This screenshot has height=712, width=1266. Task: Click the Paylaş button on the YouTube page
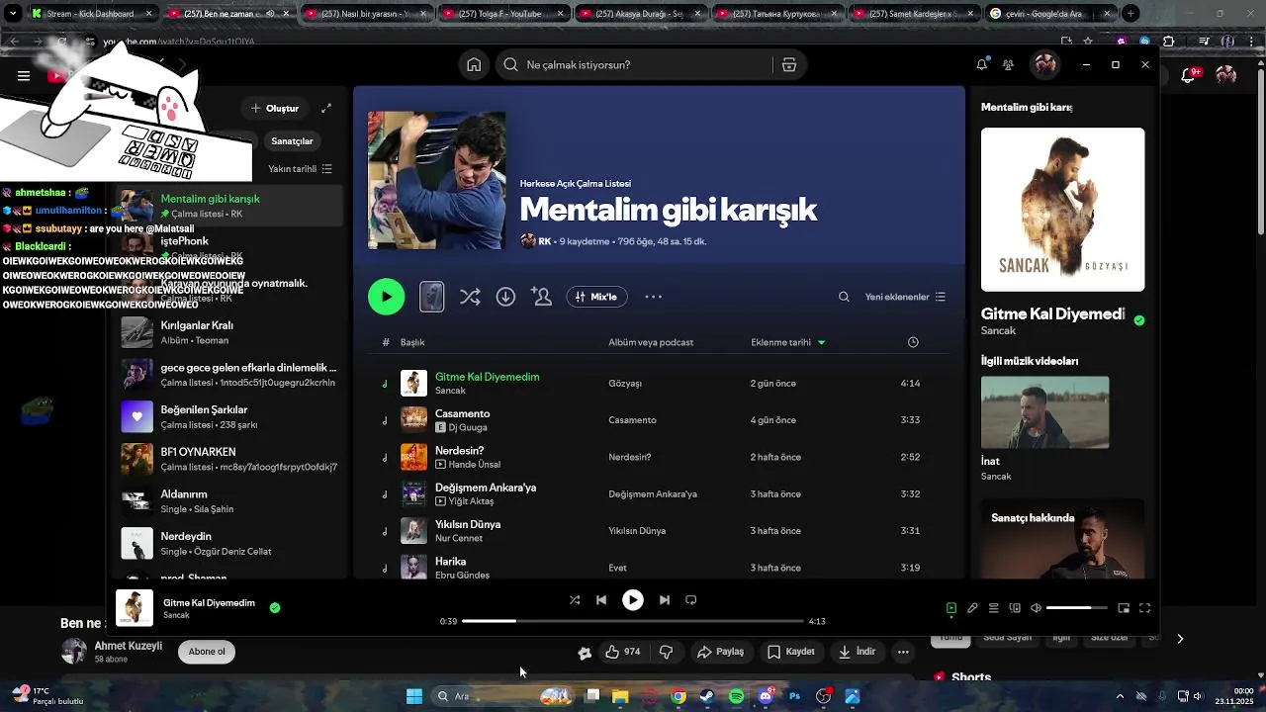click(720, 652)
